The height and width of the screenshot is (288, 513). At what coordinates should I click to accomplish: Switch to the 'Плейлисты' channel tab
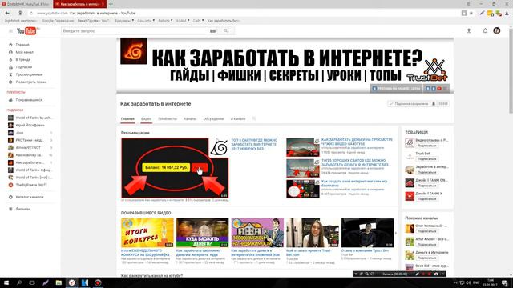168,119
